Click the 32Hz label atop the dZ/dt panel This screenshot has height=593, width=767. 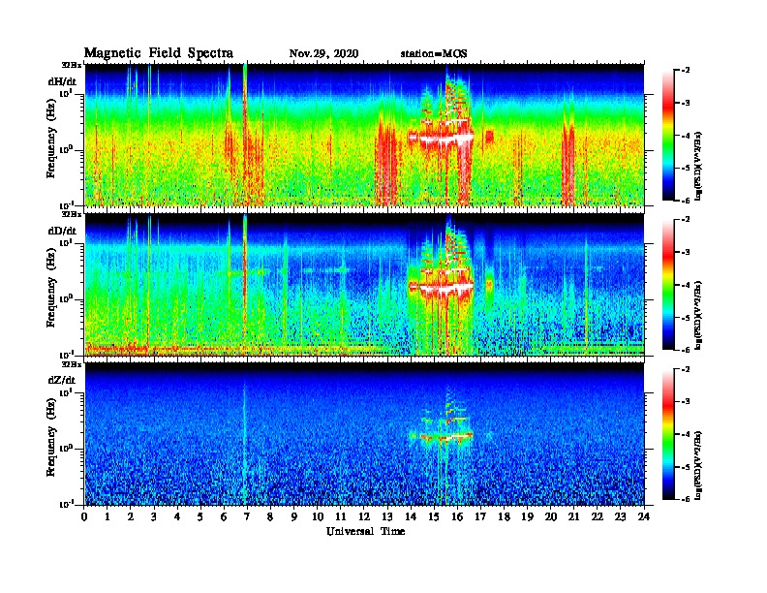click(71, 363)
